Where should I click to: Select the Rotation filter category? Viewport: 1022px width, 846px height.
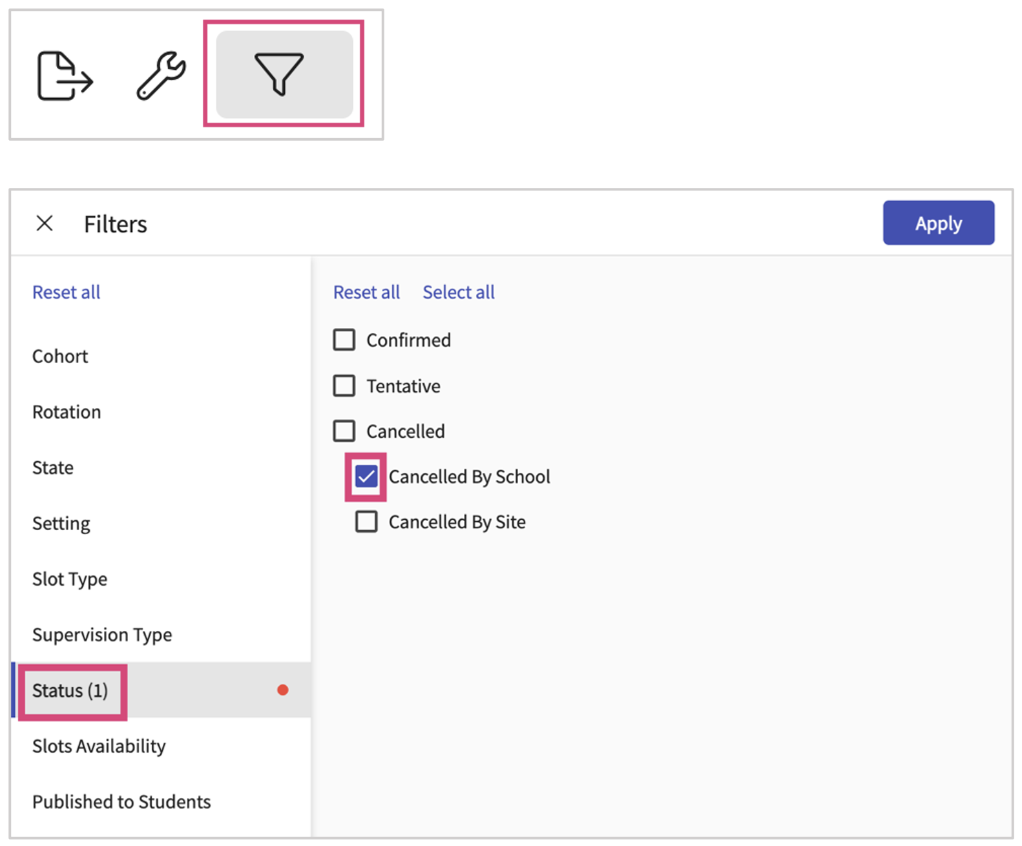coord(67,412)
